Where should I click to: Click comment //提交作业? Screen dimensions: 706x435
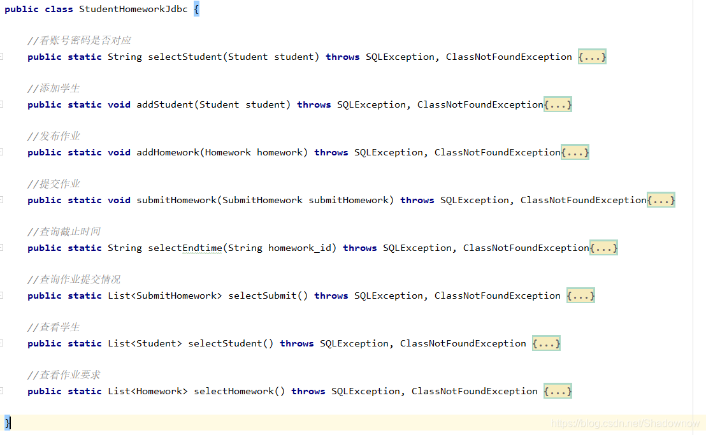tap(54, 183)
